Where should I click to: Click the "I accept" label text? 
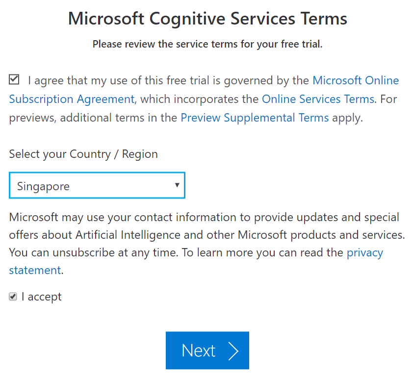[42, 297]
